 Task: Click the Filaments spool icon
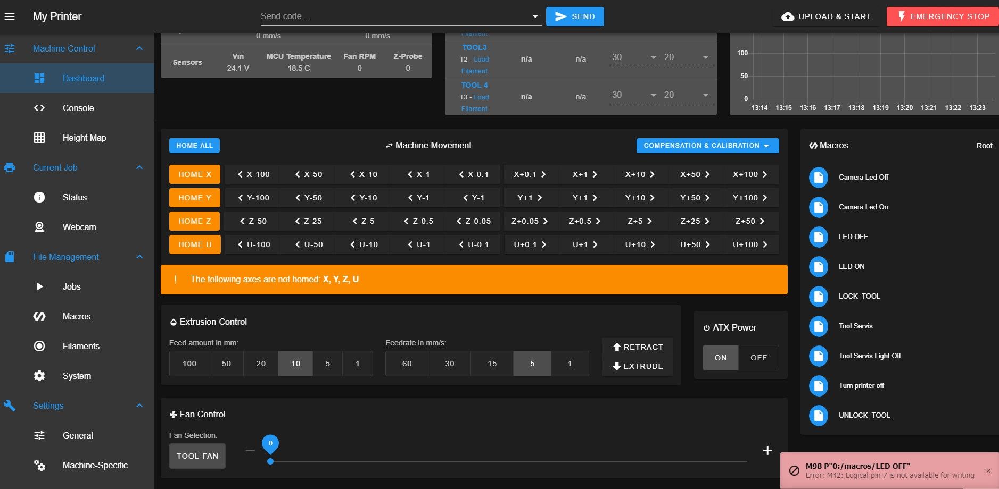[x=39, y=346]
